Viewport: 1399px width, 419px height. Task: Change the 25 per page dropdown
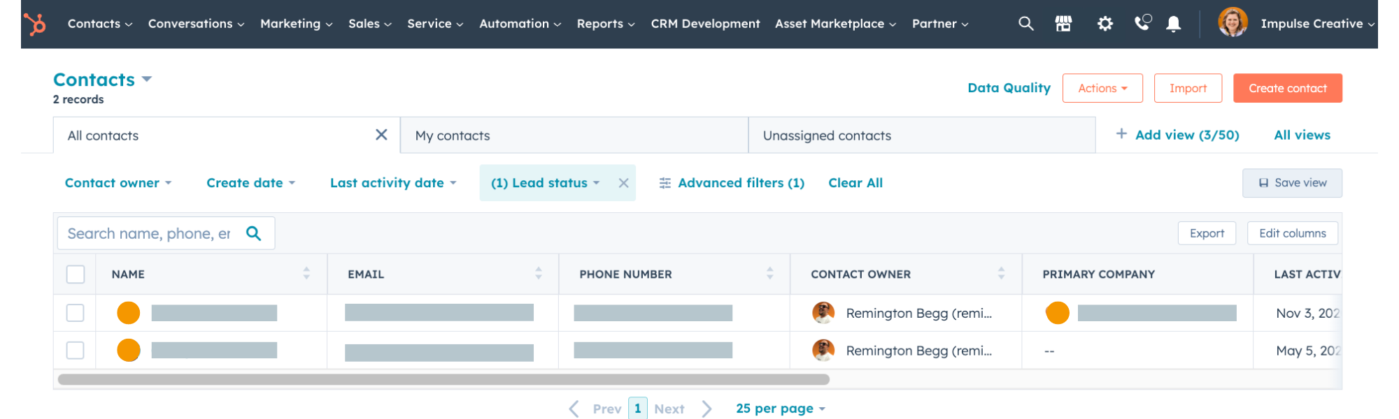[780, 409]
